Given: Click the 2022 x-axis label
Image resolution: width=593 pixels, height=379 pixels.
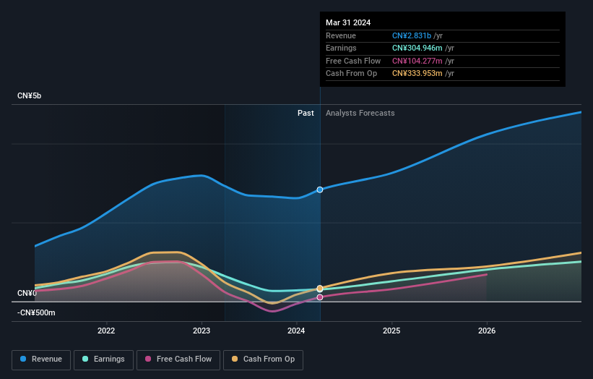Looking at the screenshot, I should point(106,331).
